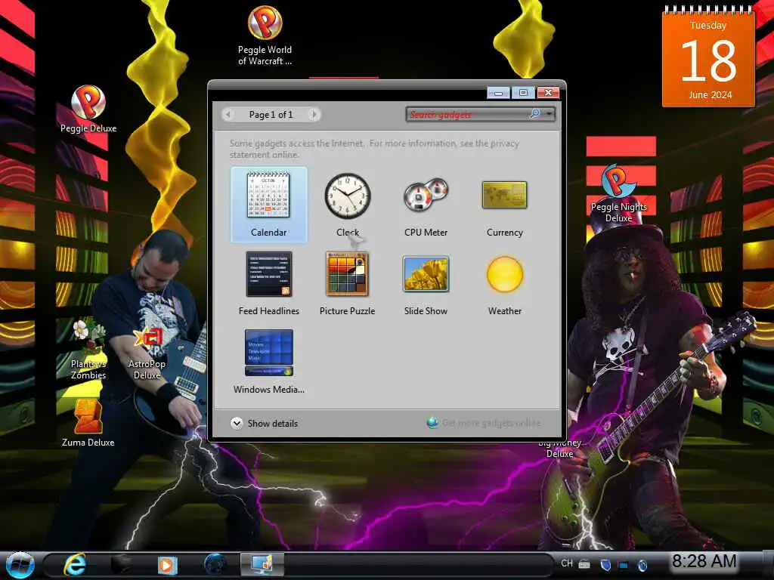Click the 8:28 AM taskbar clock
774x580 pixels.
[704, 561]
